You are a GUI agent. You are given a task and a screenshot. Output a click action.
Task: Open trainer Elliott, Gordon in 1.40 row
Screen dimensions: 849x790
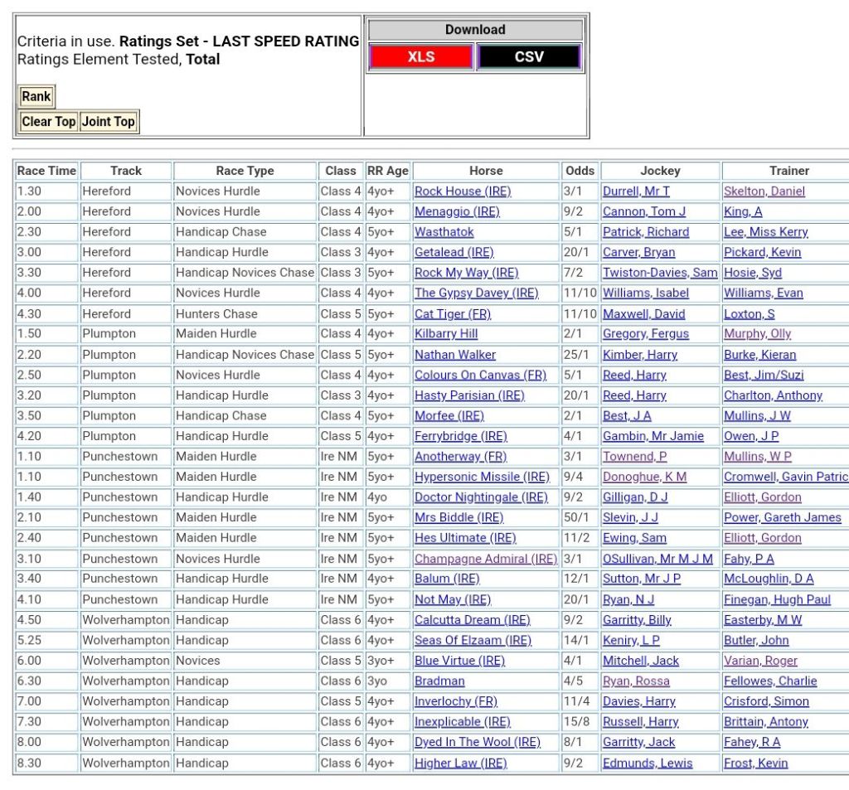pyautogui.click(x=762, y=497)
